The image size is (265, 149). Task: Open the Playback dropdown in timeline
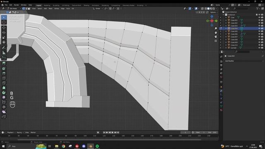click(x=11, y=132)
